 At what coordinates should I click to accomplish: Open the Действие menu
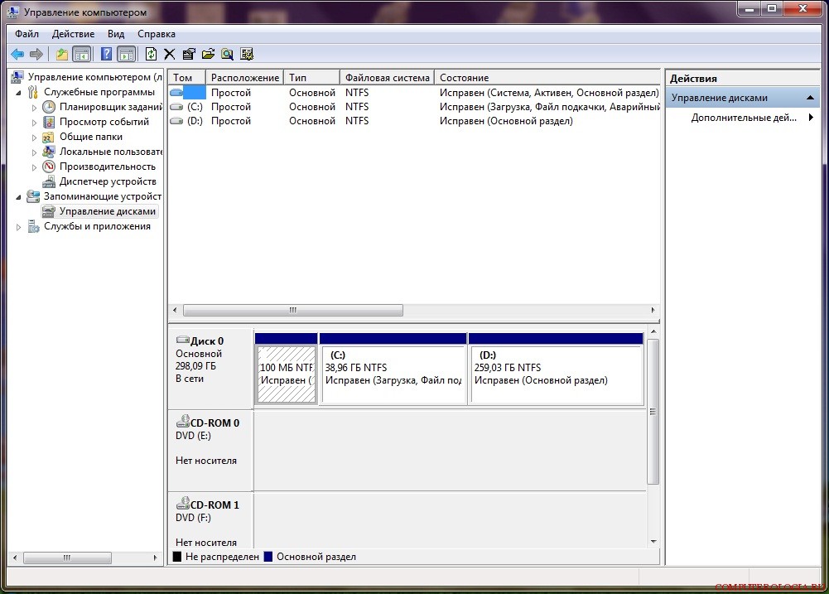tap(73, 34)
